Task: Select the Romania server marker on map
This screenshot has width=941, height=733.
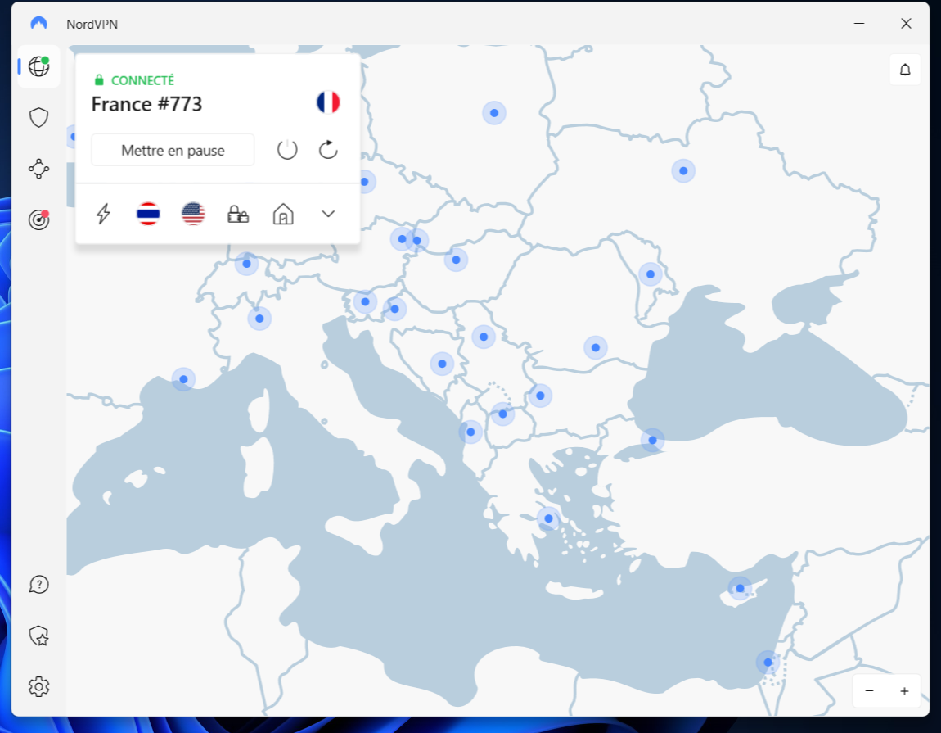Action: (596, 348)
